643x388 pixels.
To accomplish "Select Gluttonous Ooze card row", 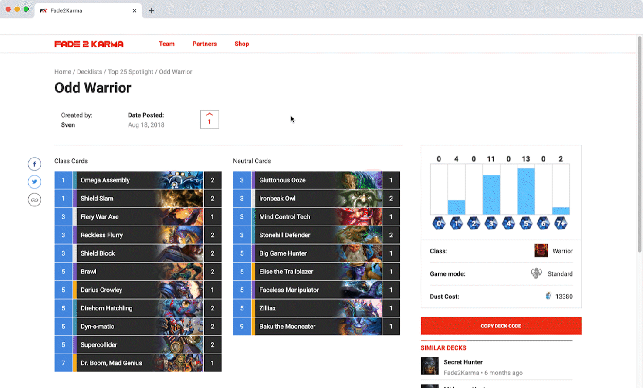I will pos(316,180).
